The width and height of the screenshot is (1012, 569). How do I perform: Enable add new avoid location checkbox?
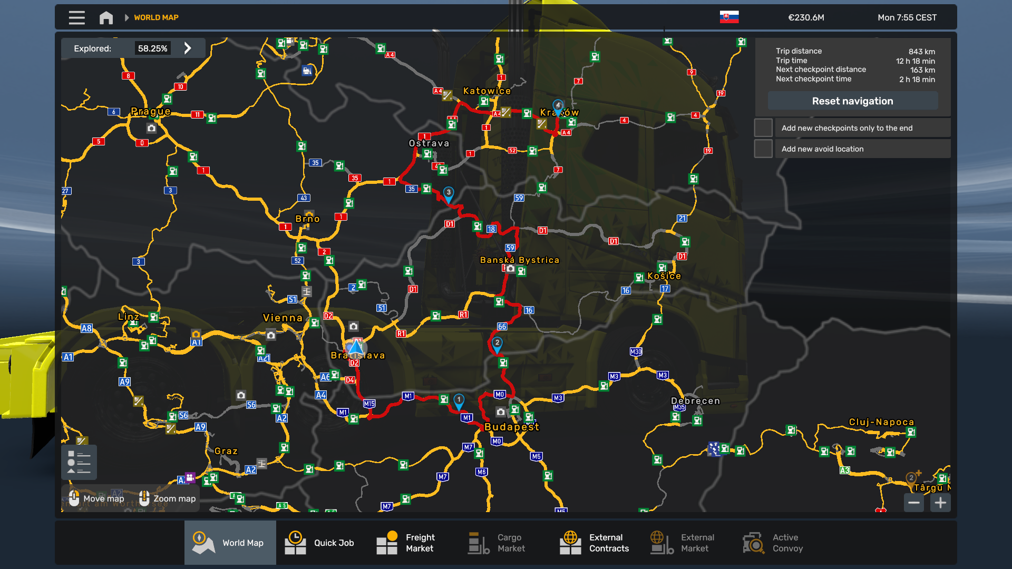coord(763,149)
